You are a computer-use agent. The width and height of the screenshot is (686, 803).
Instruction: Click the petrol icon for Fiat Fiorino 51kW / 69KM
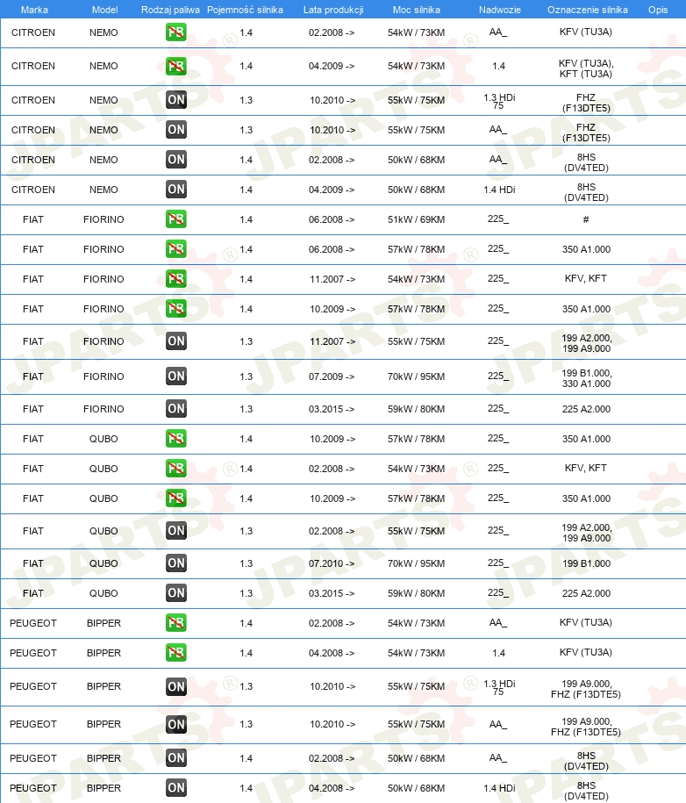176,219
